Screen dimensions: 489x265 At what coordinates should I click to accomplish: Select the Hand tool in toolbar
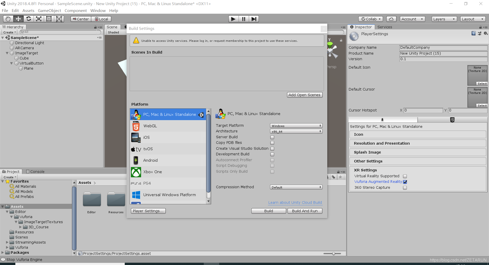(x=8, y=19)
